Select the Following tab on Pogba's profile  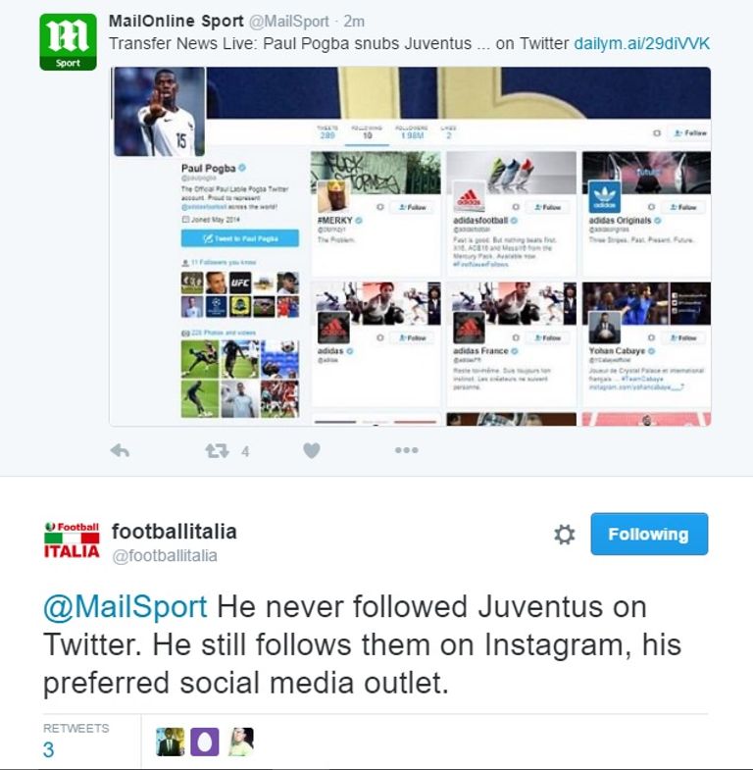click(x=367, y=133)
